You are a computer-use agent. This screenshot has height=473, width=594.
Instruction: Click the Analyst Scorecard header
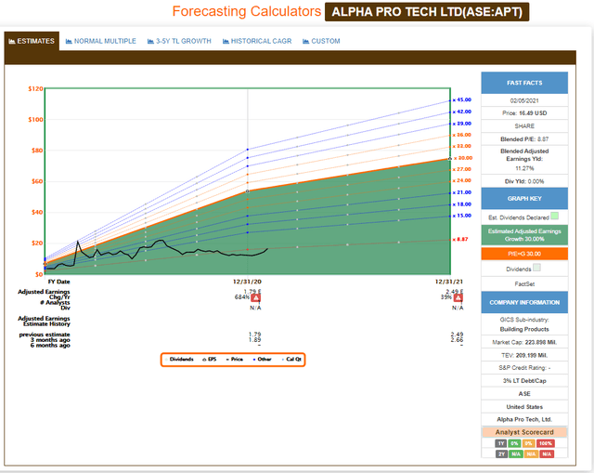[x=524, y=432]
